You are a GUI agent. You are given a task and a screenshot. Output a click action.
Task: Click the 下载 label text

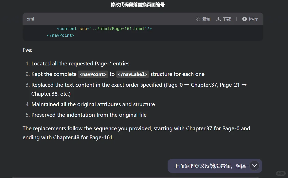pyautogui.click(x=227, y=19)
